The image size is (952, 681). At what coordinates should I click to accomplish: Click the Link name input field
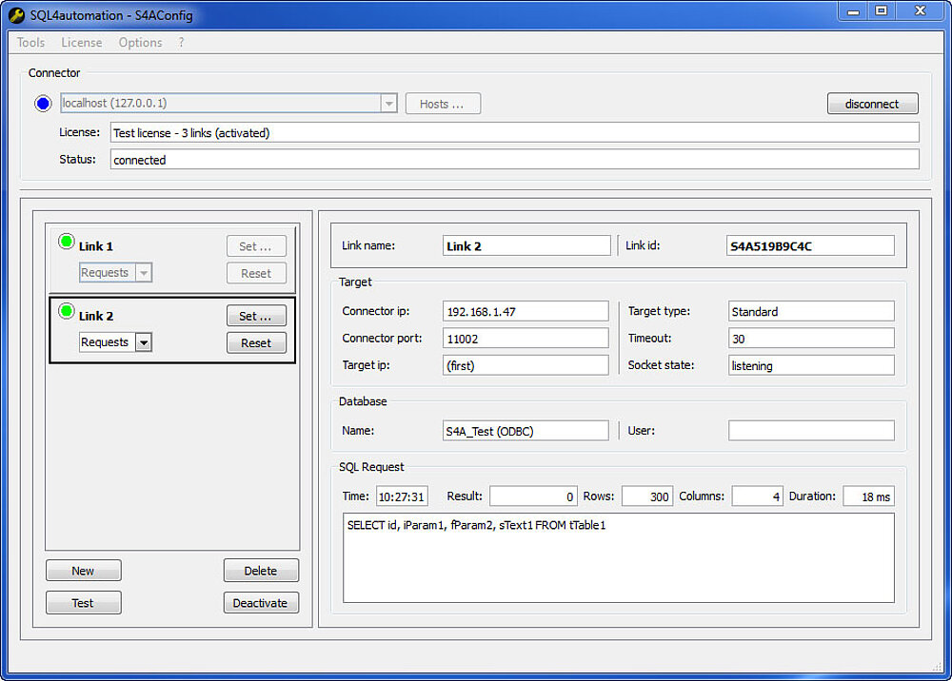click(526, 245)
